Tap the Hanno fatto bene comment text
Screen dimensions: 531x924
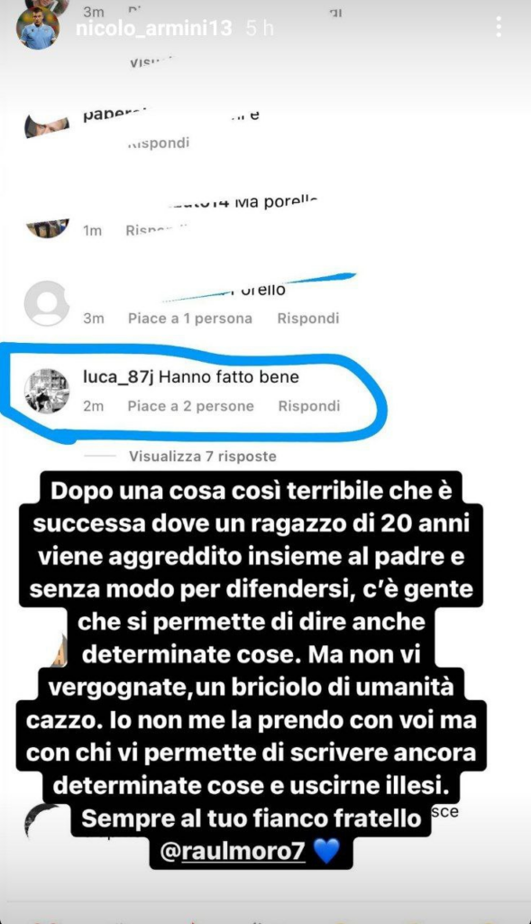coord(229,377)
